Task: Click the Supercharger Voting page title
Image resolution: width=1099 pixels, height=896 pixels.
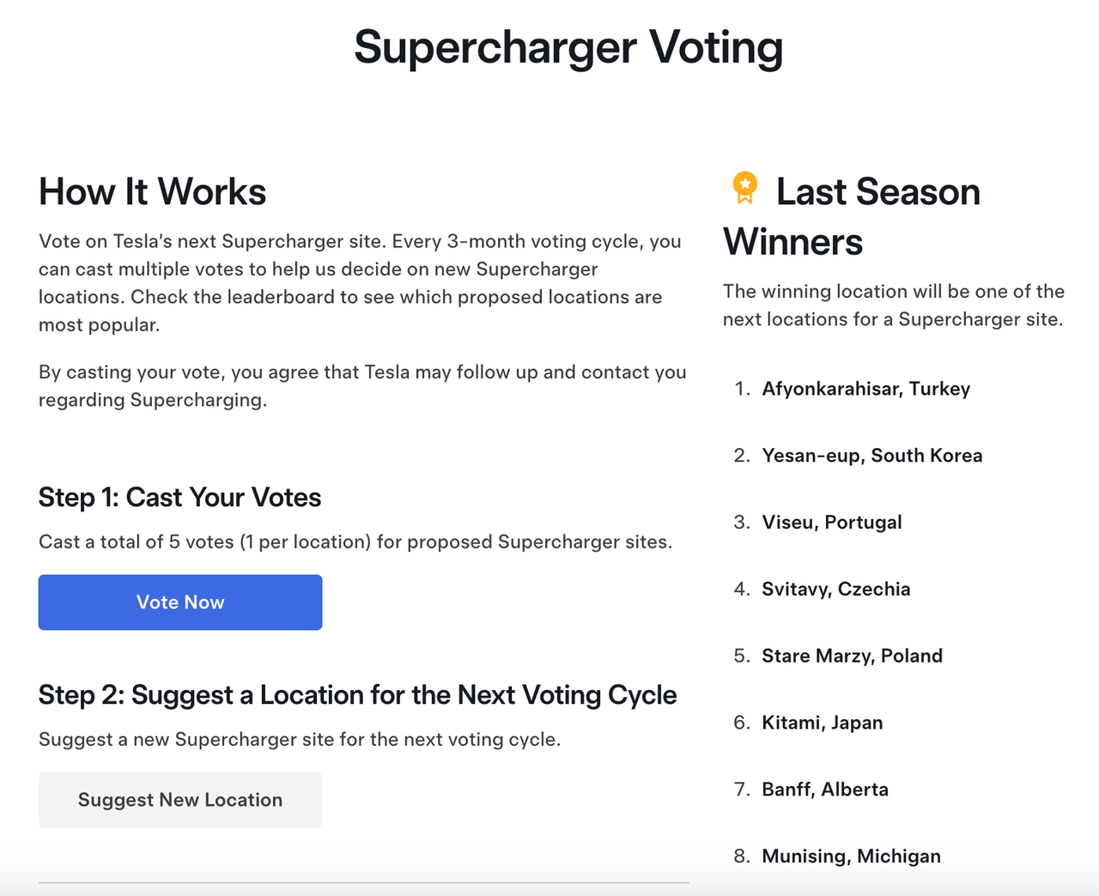Action: click(568, 47)
